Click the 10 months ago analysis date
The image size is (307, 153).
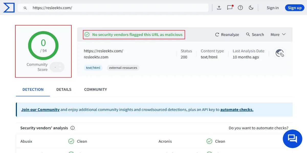pyautogui.click(x=246, y=57)
